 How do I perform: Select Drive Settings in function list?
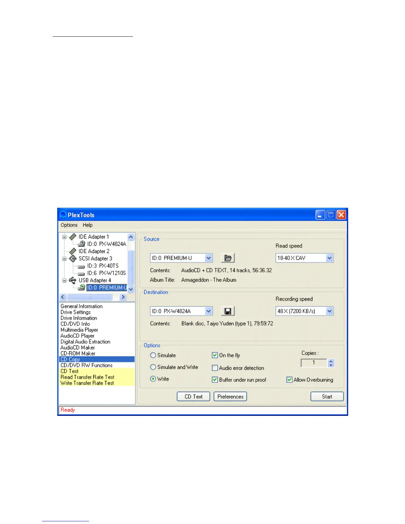coord(75,312)
